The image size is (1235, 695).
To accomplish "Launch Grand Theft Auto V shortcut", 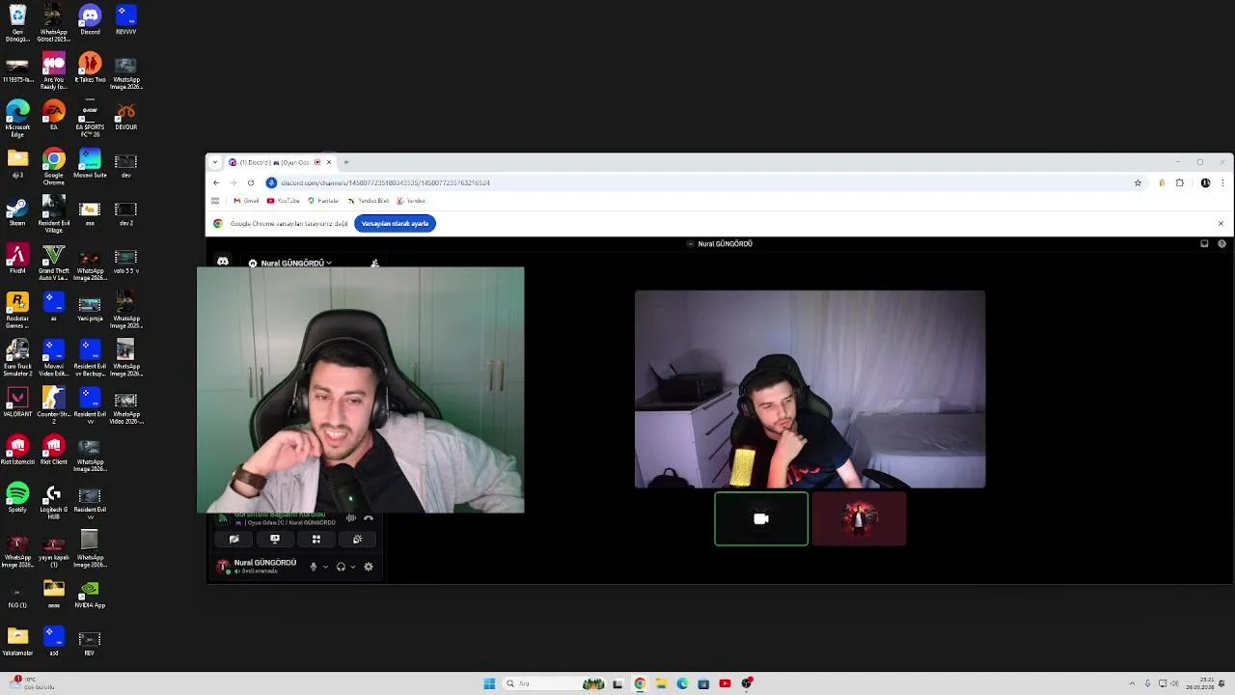I will [x=54, y=261].
